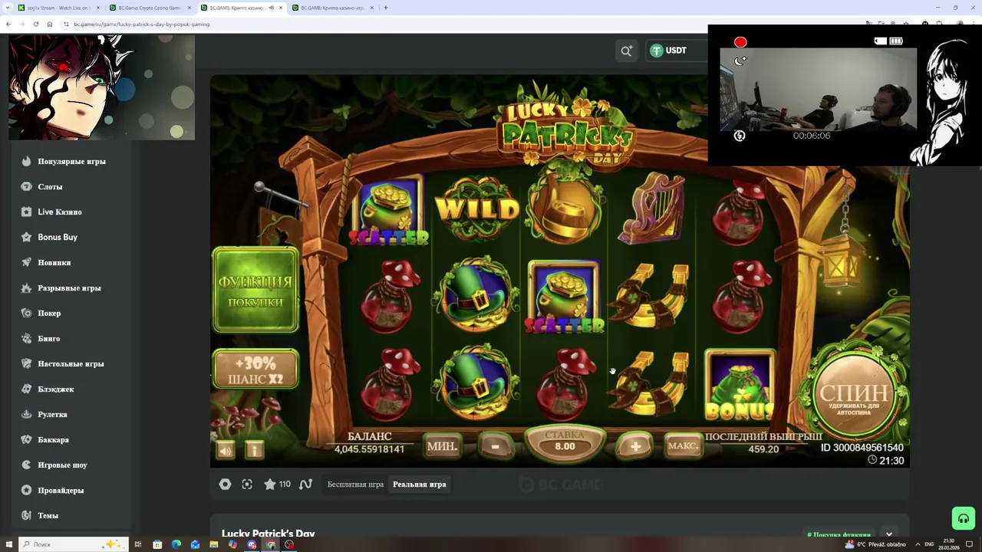
Task: Mute audio on the active BC.GAME tab
Action: click(271, 8)
